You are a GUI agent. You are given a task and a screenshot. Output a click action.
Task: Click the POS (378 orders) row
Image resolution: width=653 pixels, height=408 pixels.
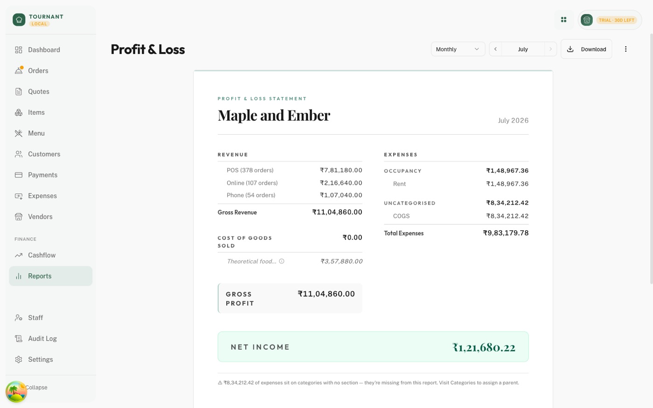(x=290, y=170)
